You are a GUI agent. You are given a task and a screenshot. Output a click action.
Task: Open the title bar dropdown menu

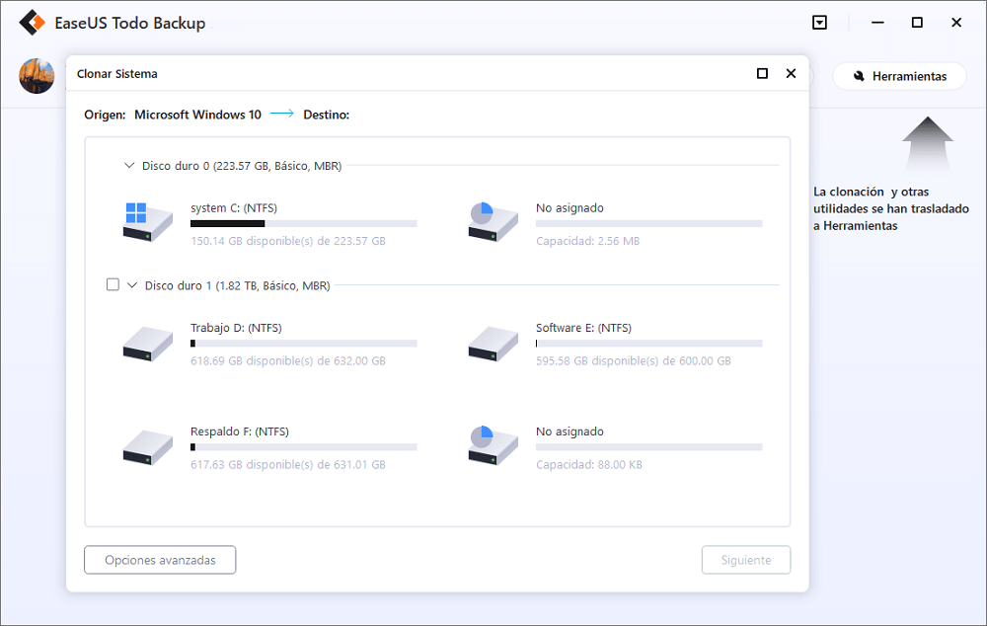pyautogui.click(x=820, y=23)
